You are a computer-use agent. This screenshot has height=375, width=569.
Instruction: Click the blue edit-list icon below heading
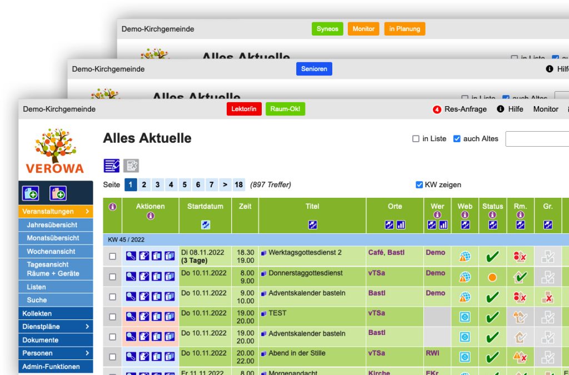tap(111, 166)
